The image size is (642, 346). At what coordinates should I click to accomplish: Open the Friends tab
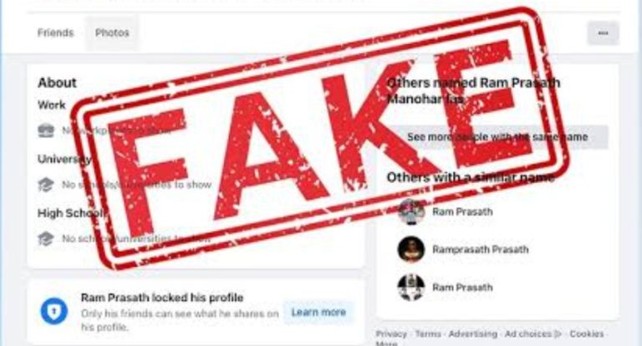coord(55,33)
